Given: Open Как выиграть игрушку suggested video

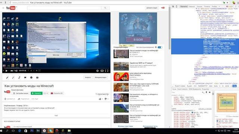Looking at the screenshot, I should (144, 95).
